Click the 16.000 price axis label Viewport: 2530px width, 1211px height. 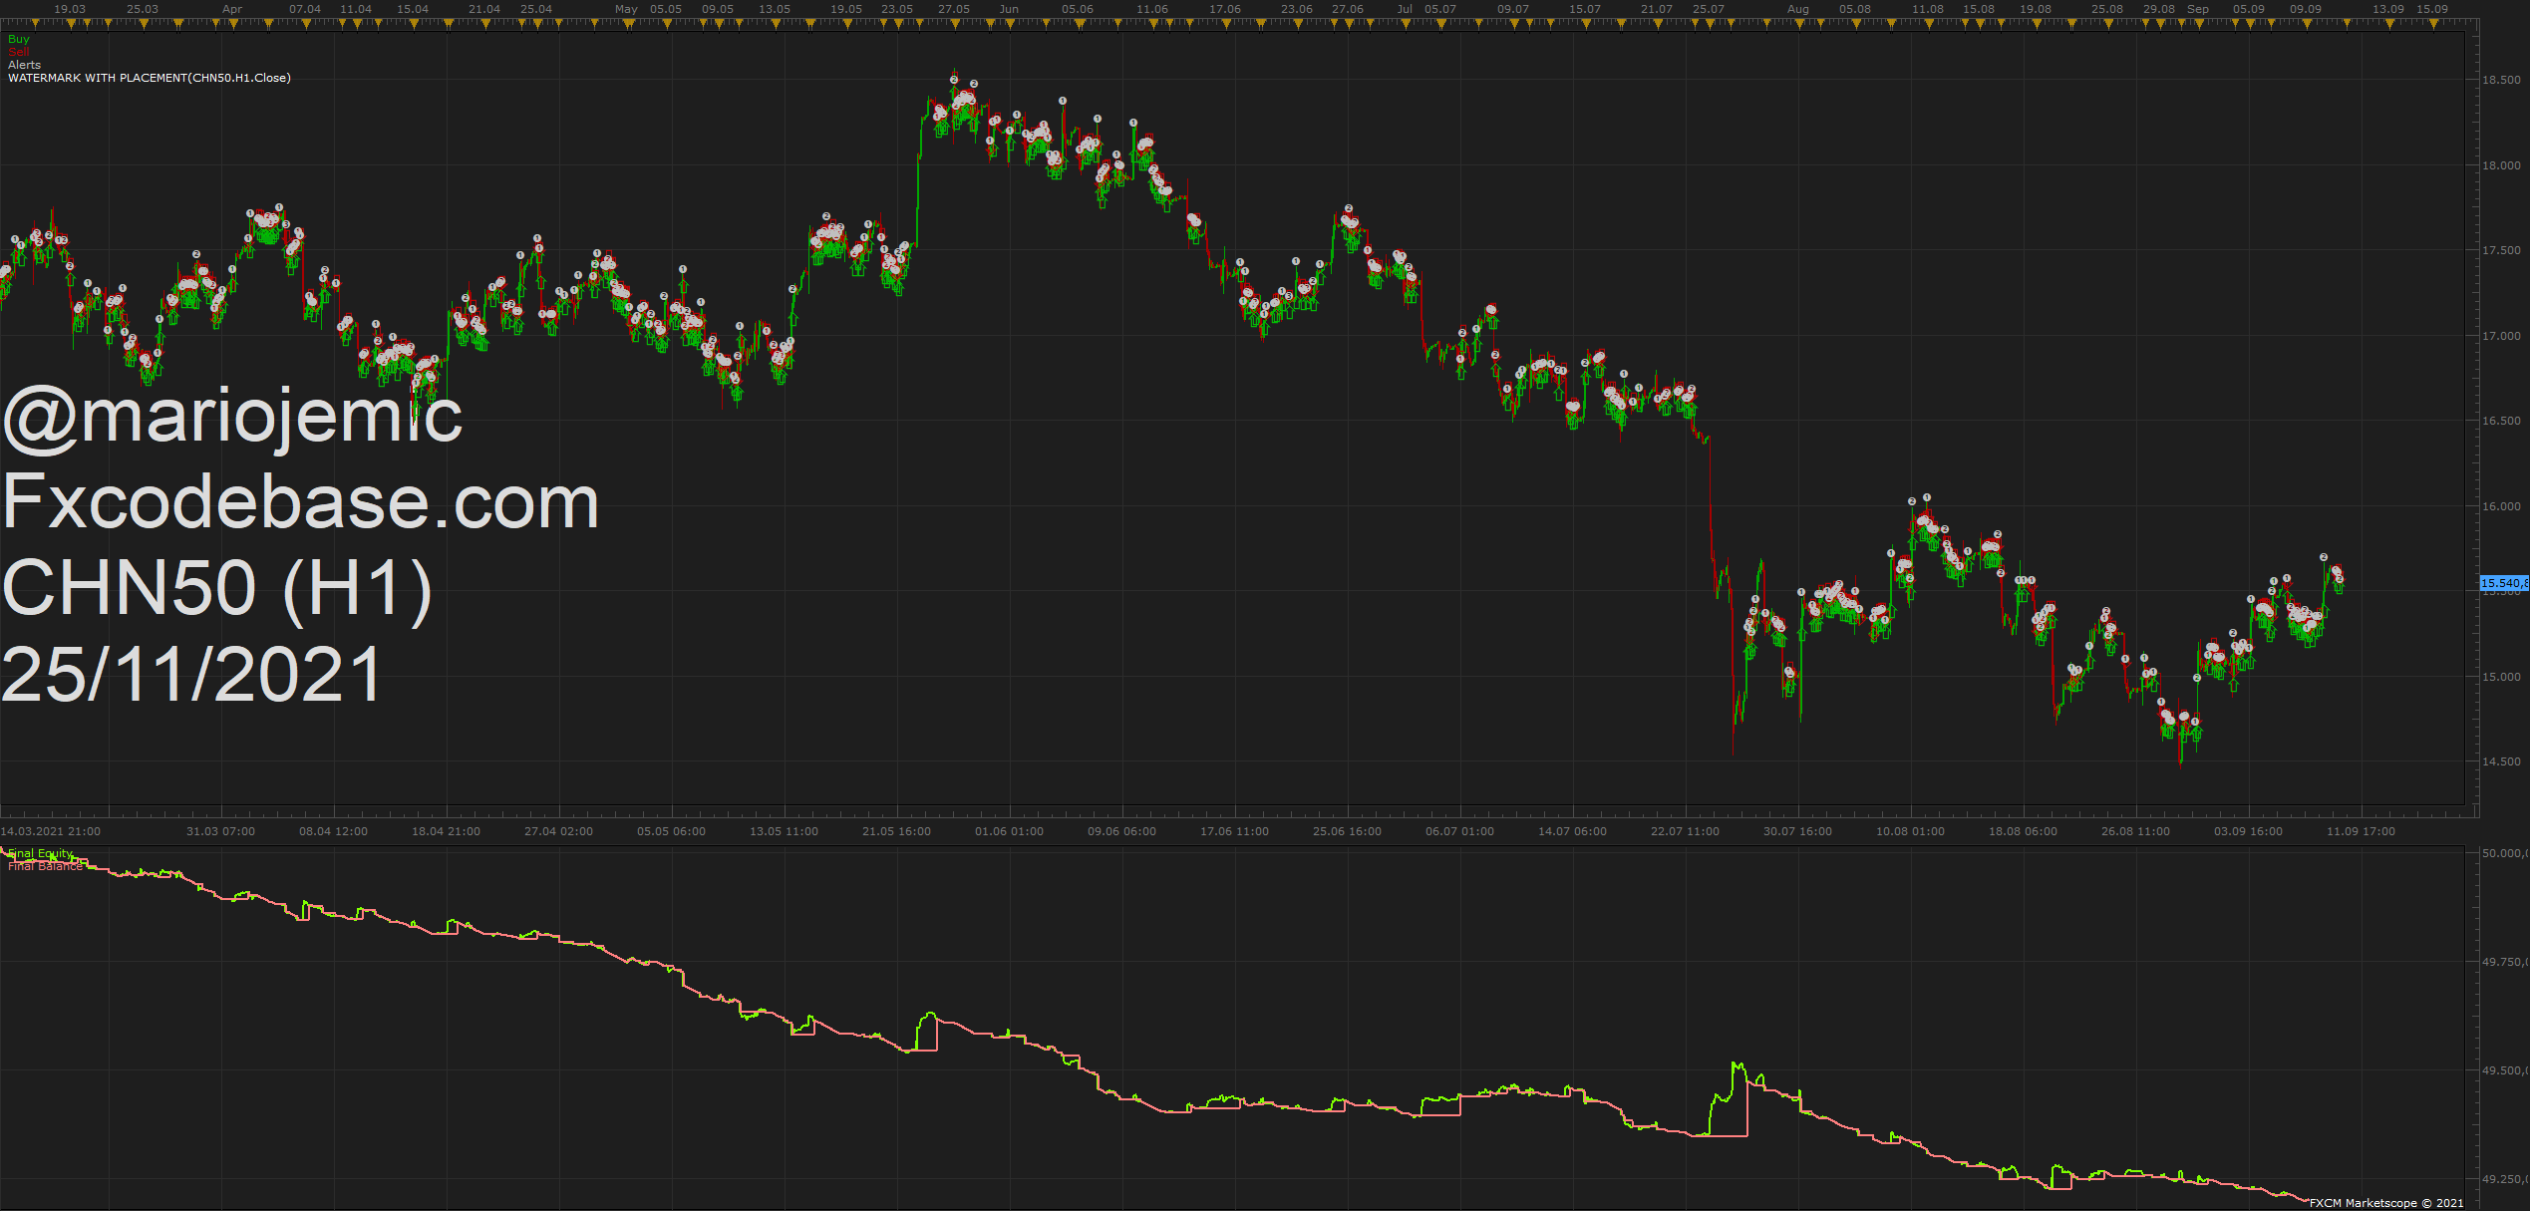click(x=2501, y=506)
